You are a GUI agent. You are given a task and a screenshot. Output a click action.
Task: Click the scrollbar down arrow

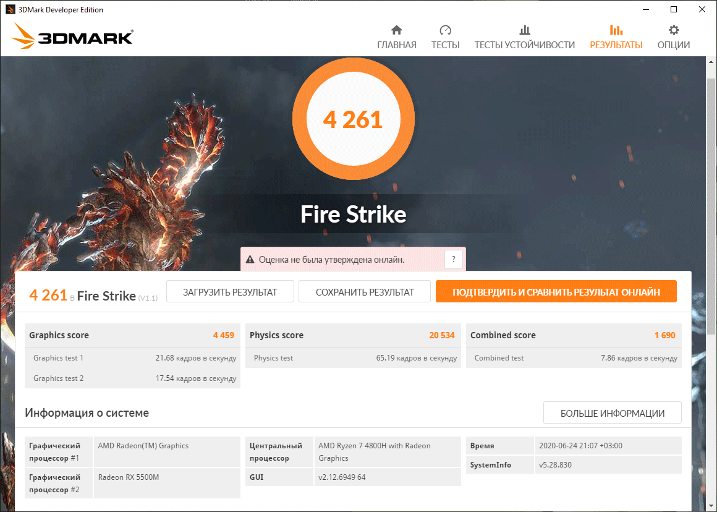(x=711, y=506)
